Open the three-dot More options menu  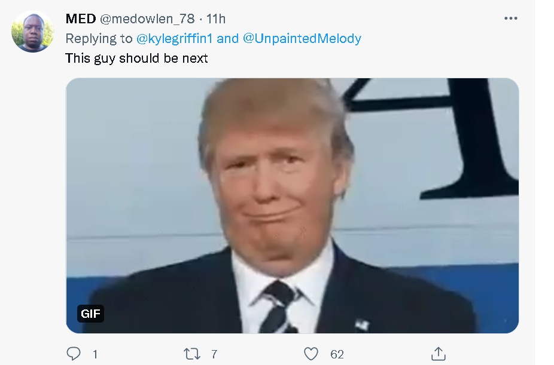(510, 19)
